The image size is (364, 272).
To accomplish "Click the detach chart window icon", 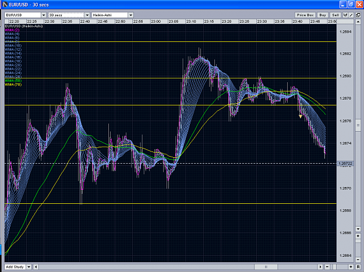I will point(358,15).
